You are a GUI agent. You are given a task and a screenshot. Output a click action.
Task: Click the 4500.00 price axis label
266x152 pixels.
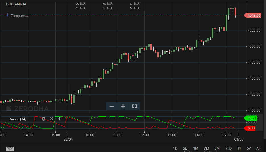click(x=254, y=46)
